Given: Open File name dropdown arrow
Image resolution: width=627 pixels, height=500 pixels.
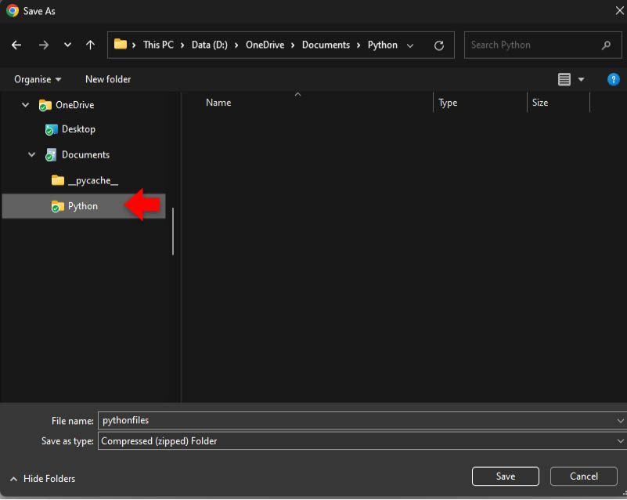Looking at the screenshot, I should (x=620, y=421).
